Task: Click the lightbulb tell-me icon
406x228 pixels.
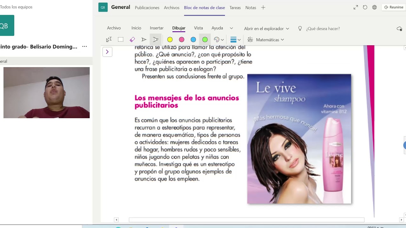Action: click(x=300, y=28)
